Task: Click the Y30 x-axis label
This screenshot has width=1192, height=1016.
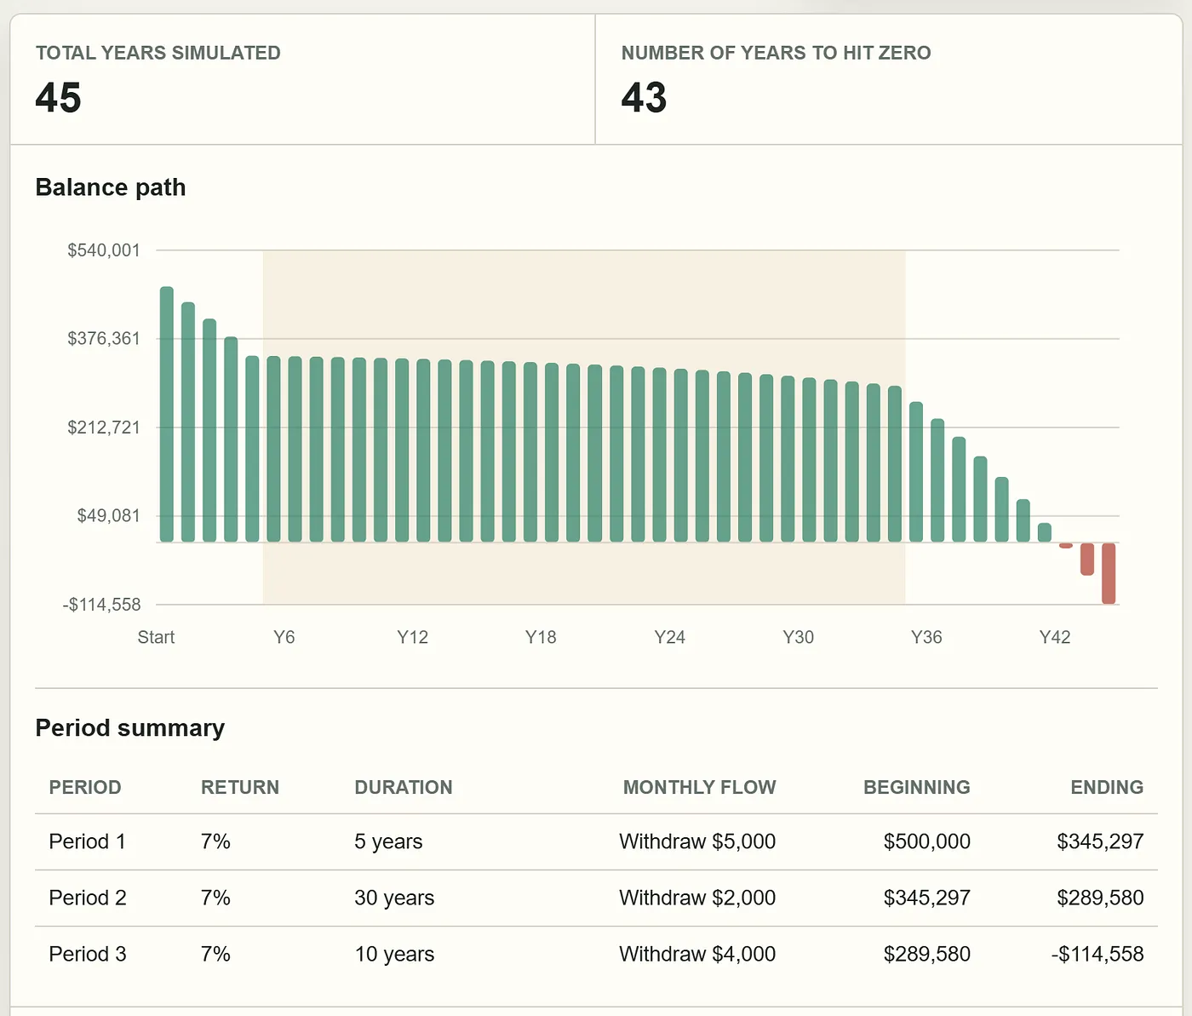Action: (x=798, y=637)
